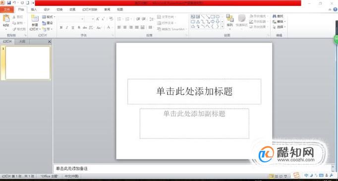338x181 pixels.
Task: Open the 文件 (File) tab
Action: (7, 9)
